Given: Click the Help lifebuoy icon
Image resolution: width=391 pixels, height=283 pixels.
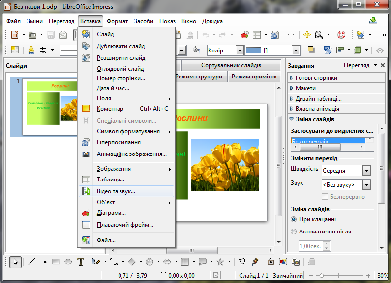Looking at the screenshot, I should pos(341,35).
